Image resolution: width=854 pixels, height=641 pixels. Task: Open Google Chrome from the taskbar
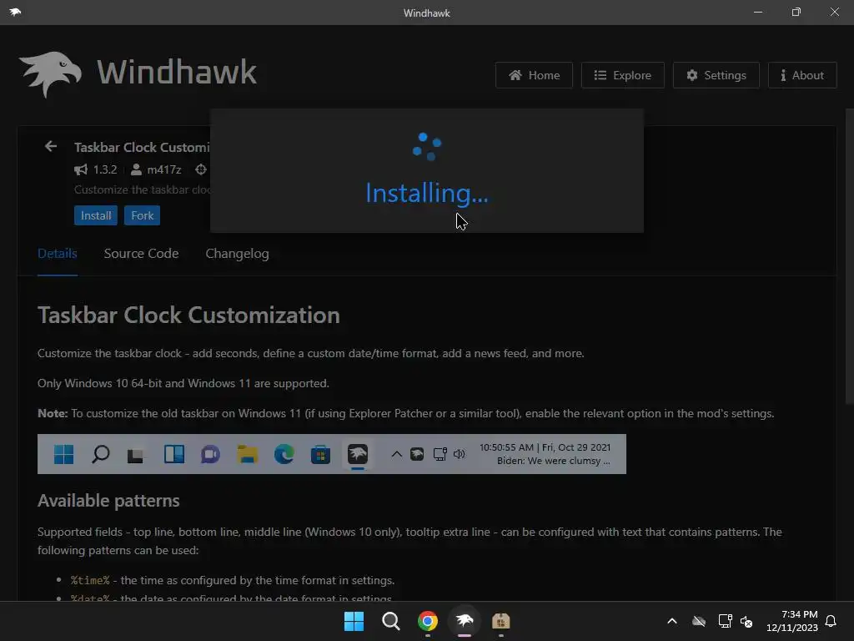[428, 621]
